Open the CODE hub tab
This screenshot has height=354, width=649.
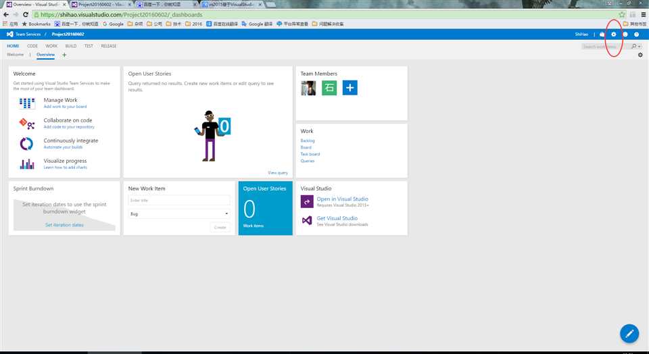[32, 46]
